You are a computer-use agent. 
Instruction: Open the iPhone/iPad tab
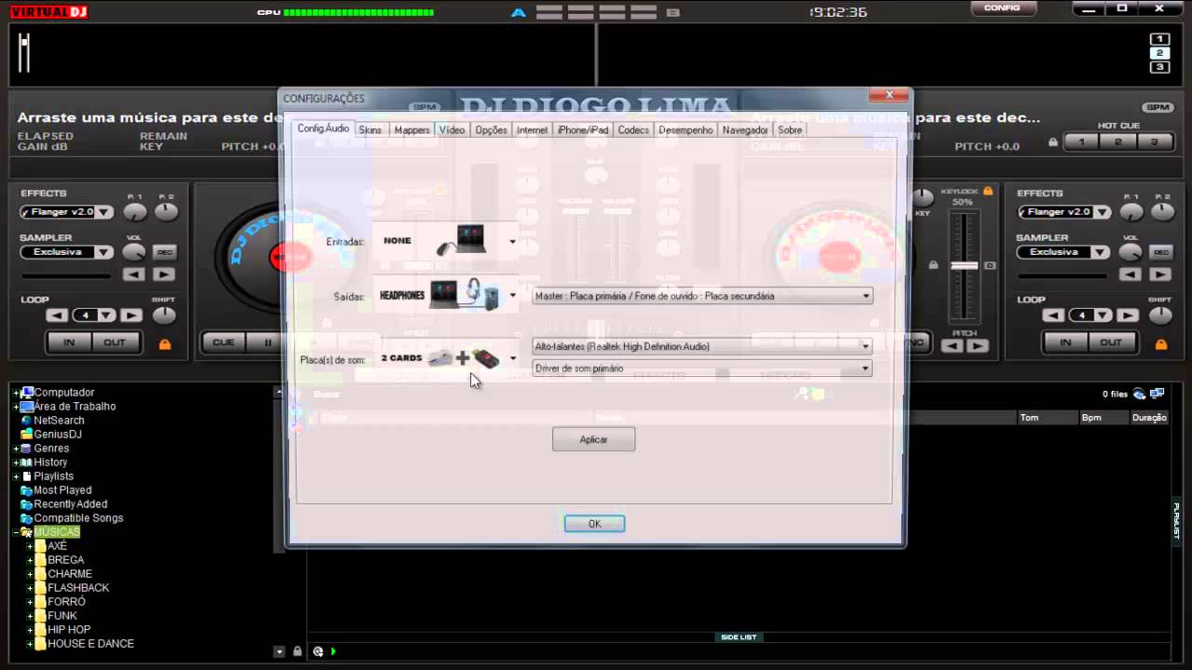click(583, 130)
